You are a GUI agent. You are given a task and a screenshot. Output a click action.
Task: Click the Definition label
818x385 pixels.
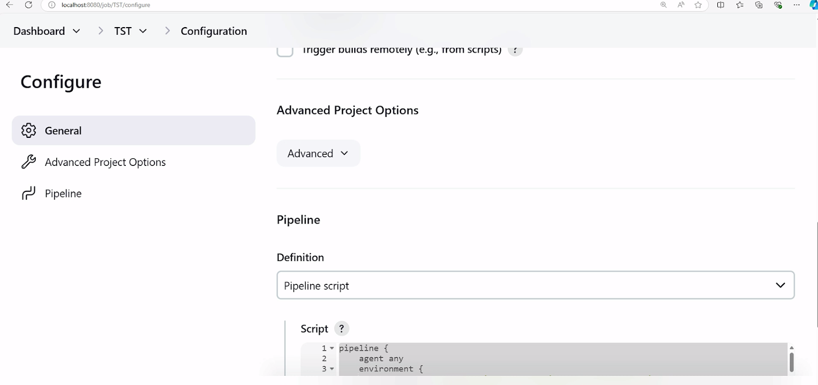coord(300,257)
